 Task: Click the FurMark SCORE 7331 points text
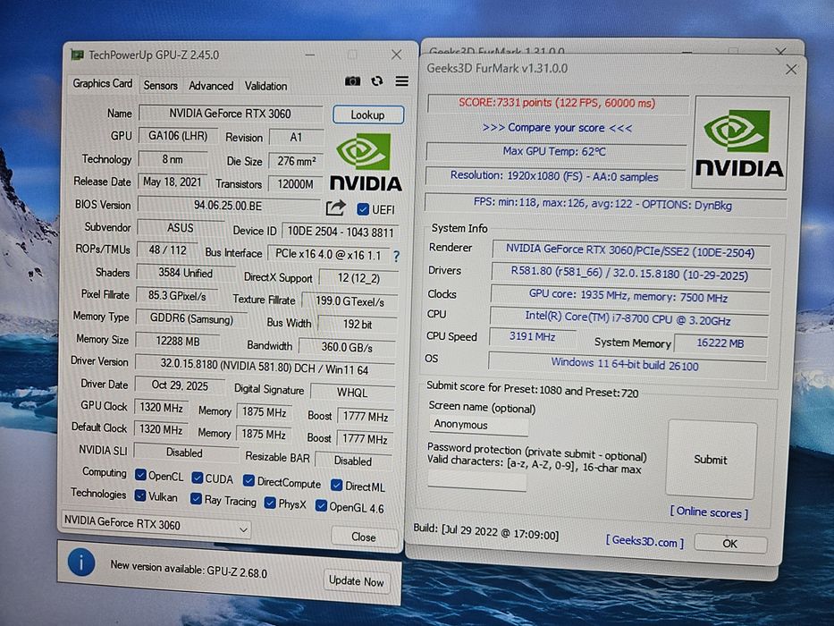558,102
